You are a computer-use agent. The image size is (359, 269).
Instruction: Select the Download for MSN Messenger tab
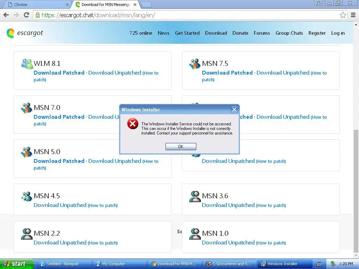[106, 5]
